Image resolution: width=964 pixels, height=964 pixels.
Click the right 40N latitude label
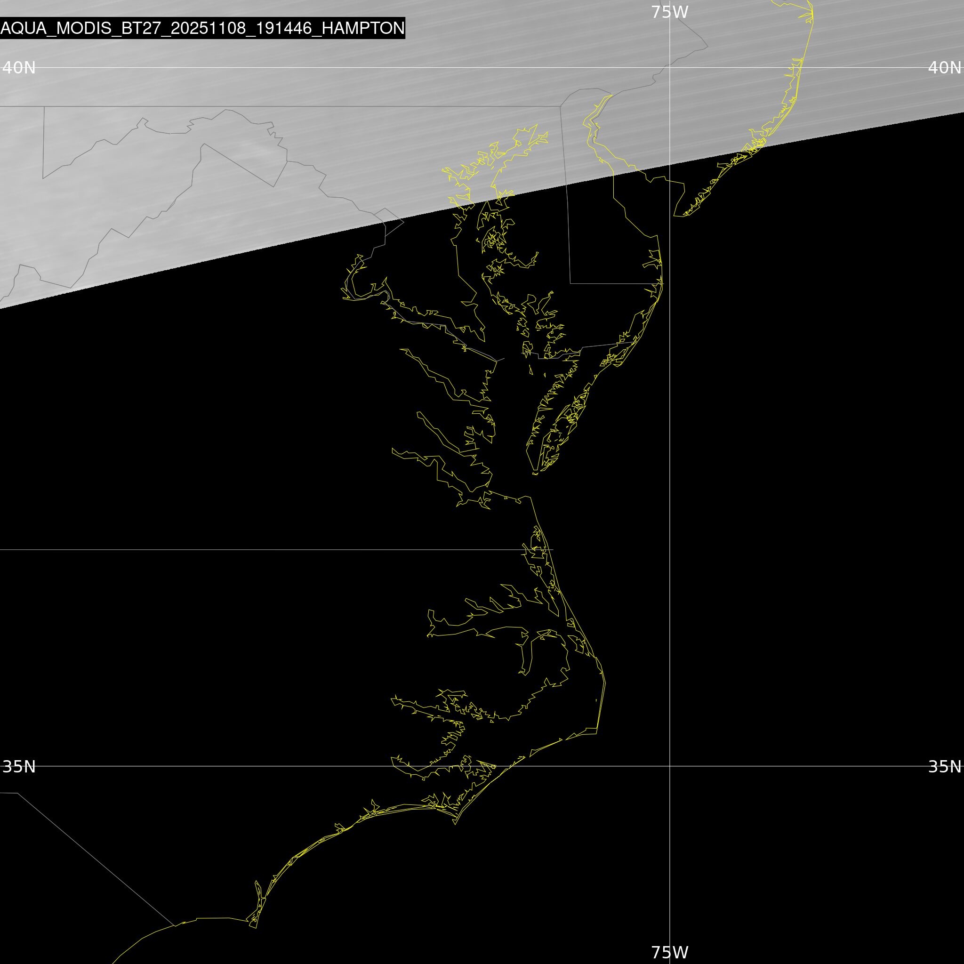944,67
